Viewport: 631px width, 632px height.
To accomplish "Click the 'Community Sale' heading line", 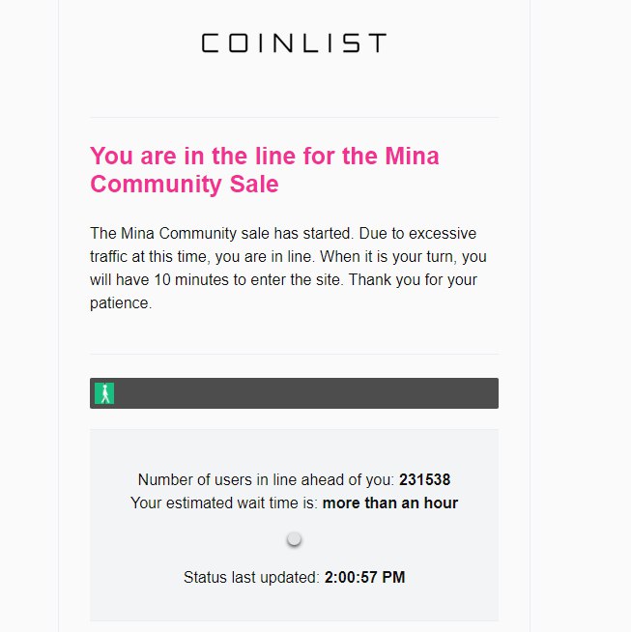I will [185, 185].
